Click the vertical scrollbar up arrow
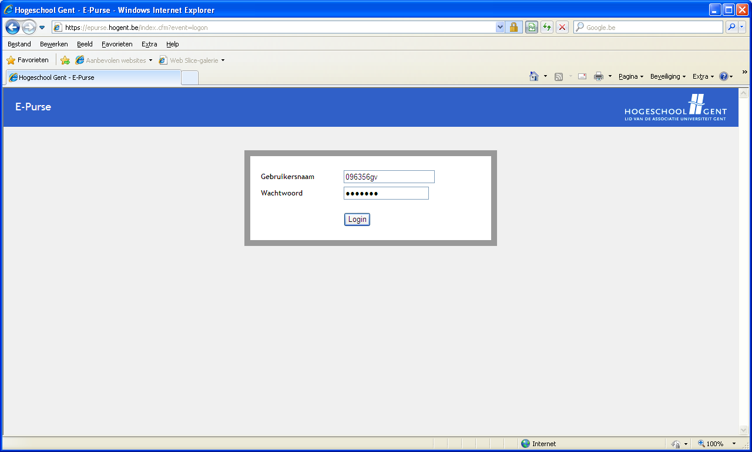This screenshot has height=452, width=752. 743,93
